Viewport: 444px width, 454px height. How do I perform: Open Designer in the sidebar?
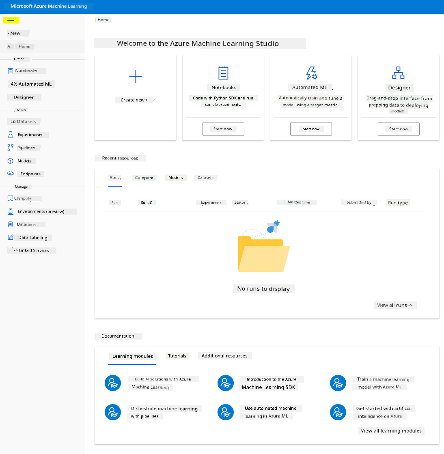(24, 97)
